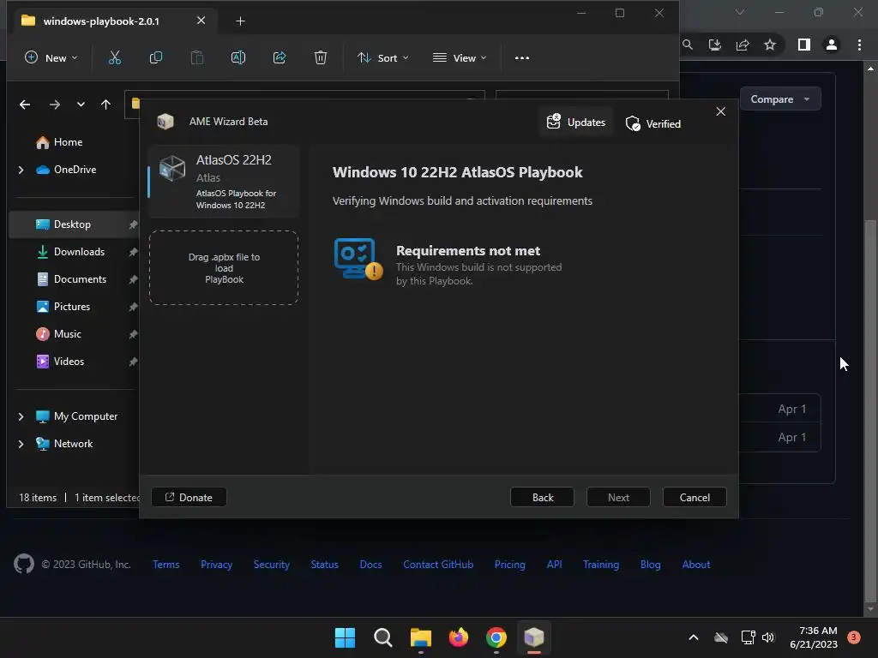Click Cancel in the AME Wizard
878x658 pixels.
695,498
